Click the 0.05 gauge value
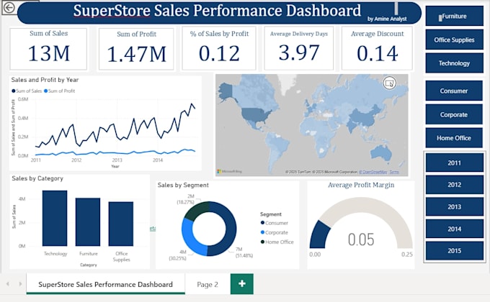 coord(361,239)
